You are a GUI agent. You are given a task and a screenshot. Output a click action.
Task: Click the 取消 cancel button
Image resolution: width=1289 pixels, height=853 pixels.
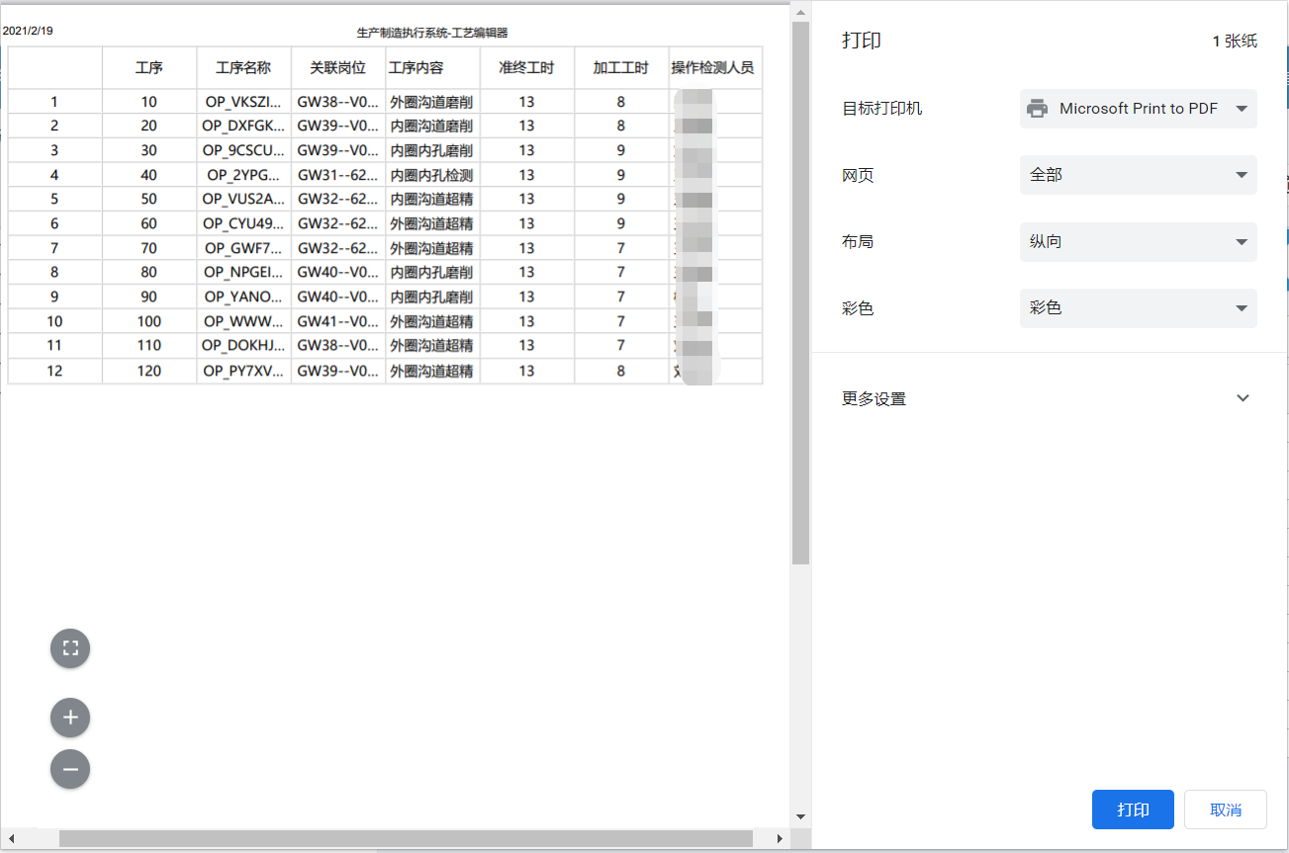[x=1226, y=810]
